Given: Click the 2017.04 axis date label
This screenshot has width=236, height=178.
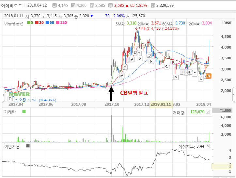Looking at the screenshot, I should click(x=16, y=104).
